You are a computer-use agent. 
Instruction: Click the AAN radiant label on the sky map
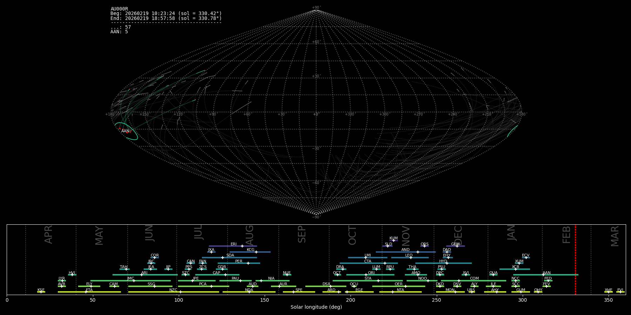click(x=125, y=131)
